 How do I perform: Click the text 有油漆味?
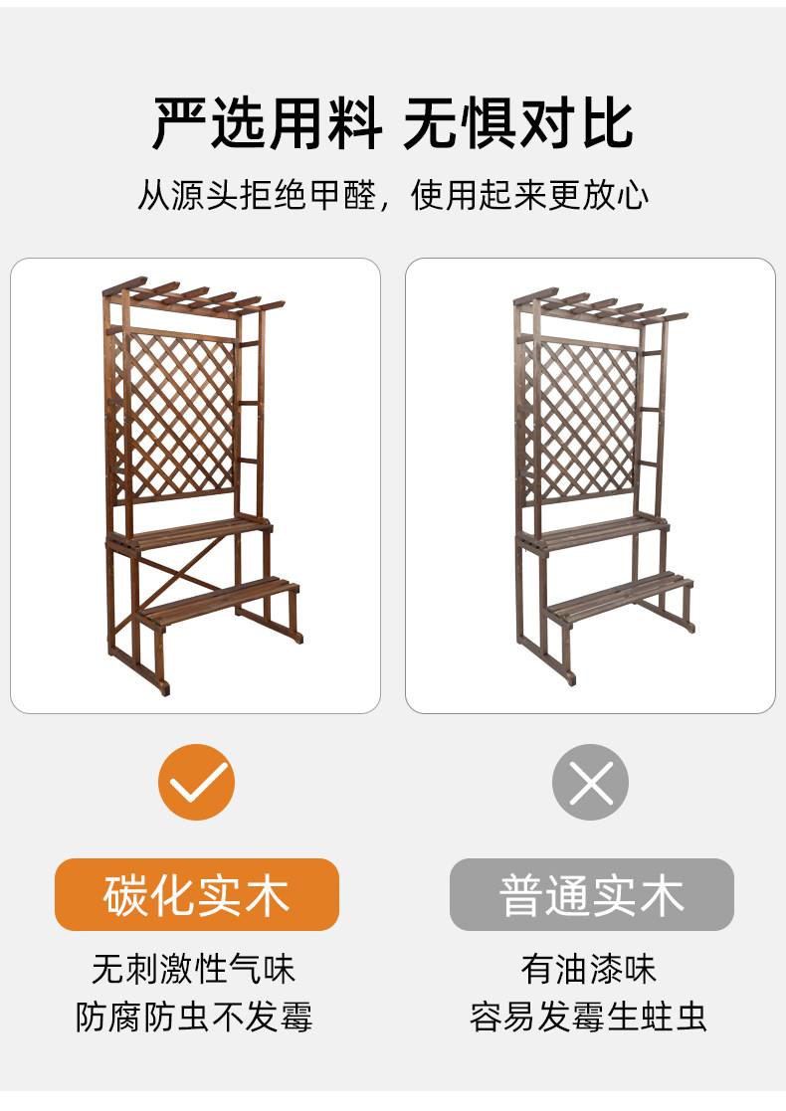click(589, 969)
